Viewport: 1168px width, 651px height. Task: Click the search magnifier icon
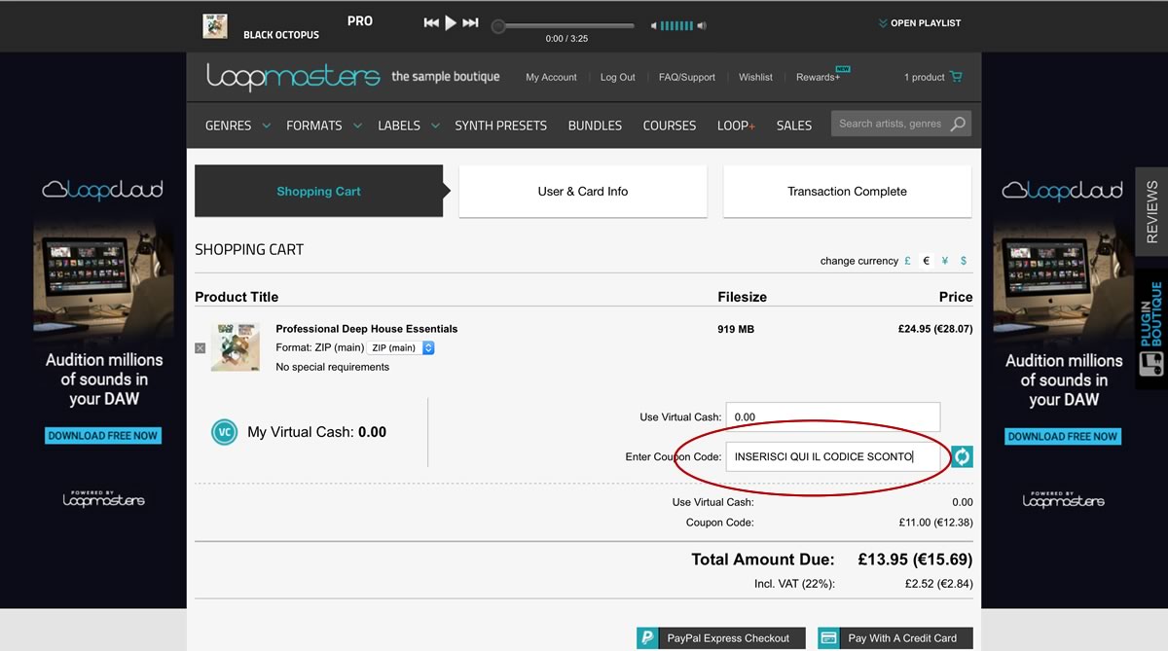pos(959,124)
